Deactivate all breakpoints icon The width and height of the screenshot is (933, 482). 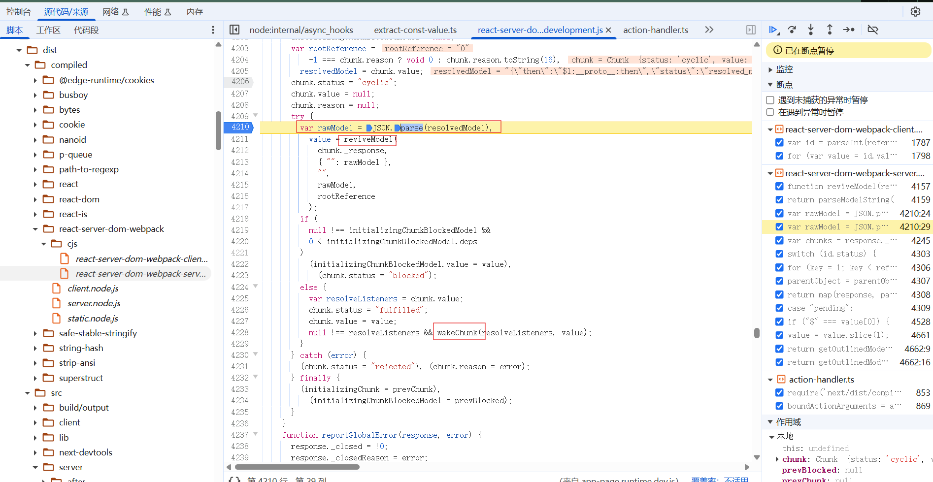(873, 30)
